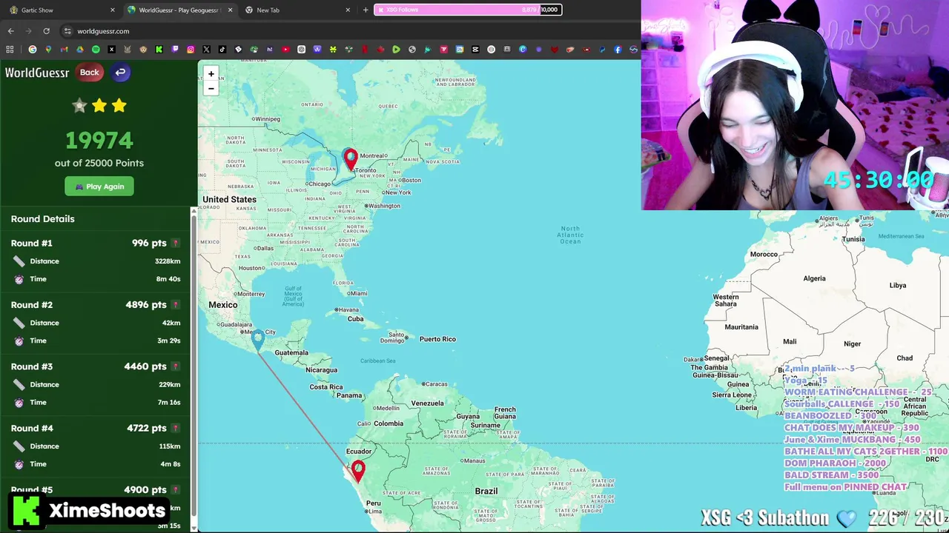Screen dimensions: 949x533
Task: Open the Google Drive bookmark
Action: pyautogui.click(x=79, y=50)
